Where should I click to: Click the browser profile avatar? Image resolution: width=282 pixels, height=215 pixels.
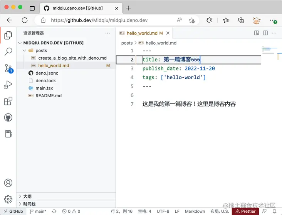[x=257, y=21]
